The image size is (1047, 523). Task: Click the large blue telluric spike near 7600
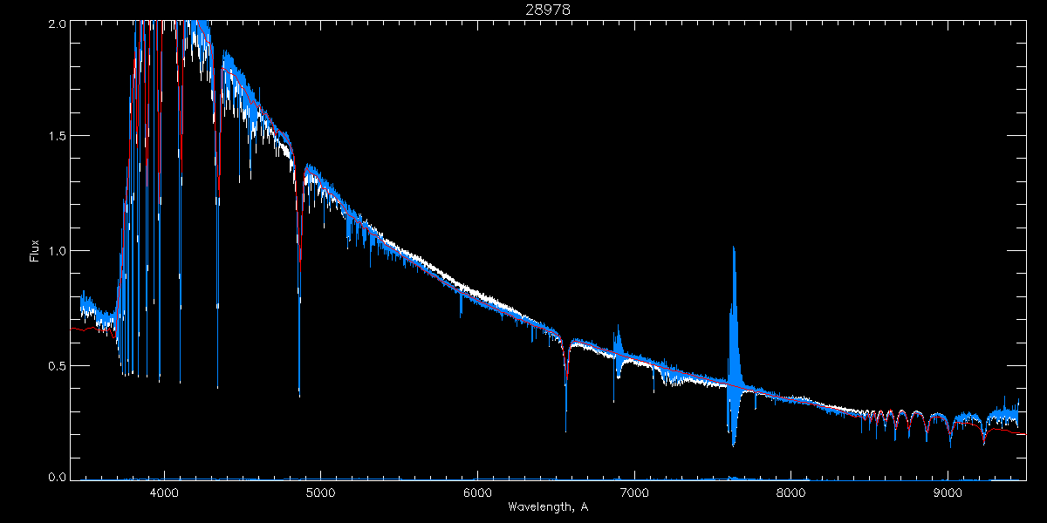tap(734, 346)
